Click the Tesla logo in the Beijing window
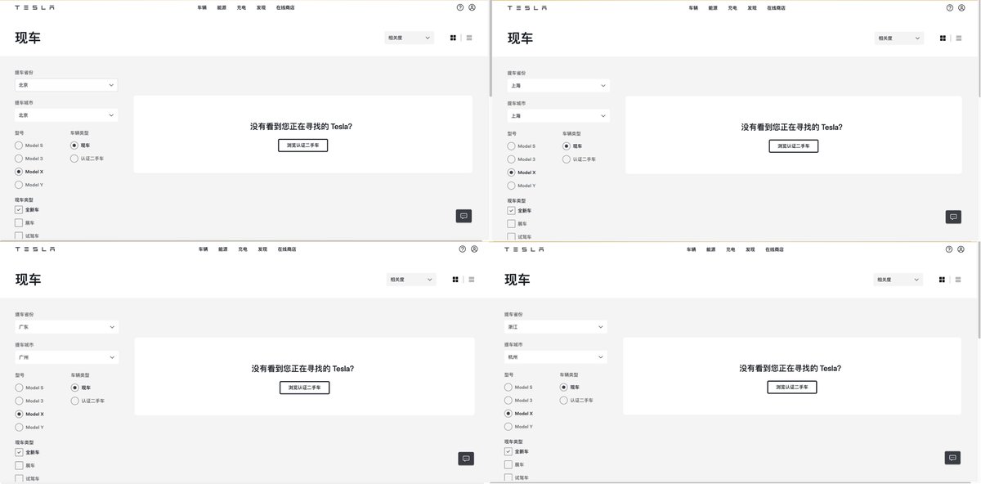981x484 pixels. pyautogui.click(x=34, y=7)
